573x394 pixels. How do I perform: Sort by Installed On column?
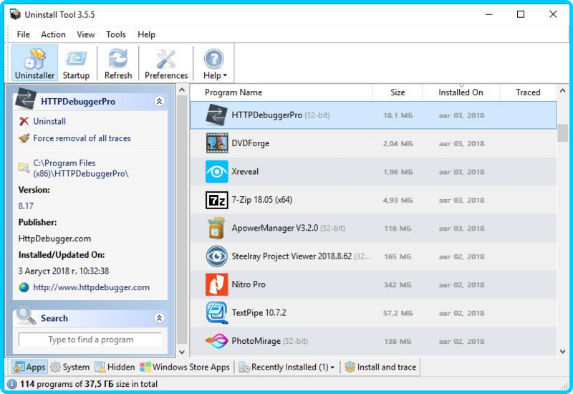coord(461,92)
